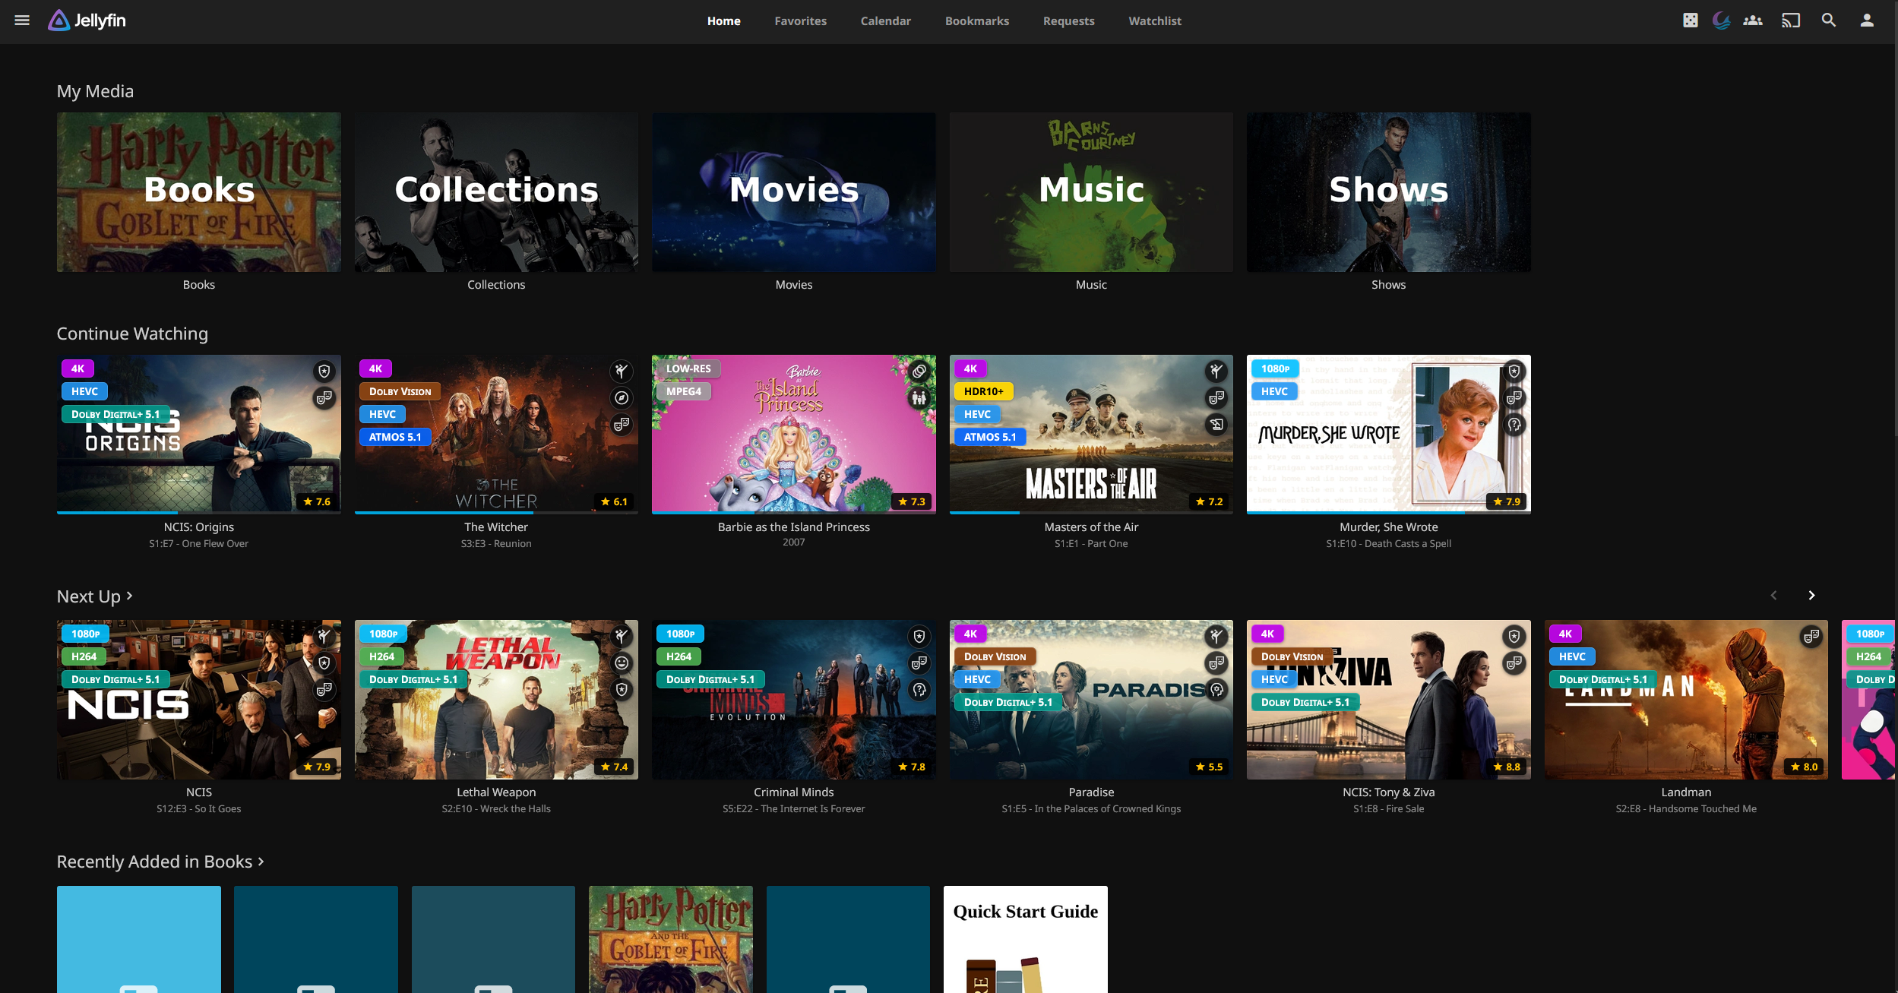Viewport: 1898px width, 993px height.
Task: Click the shield badge on NCIS: Origins card
Action: click(x=324, y=371)
